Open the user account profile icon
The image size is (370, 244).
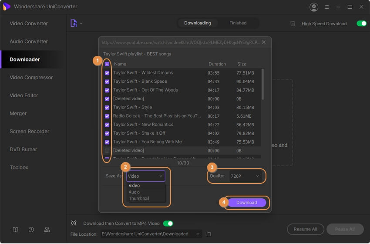tap(313, 7)
